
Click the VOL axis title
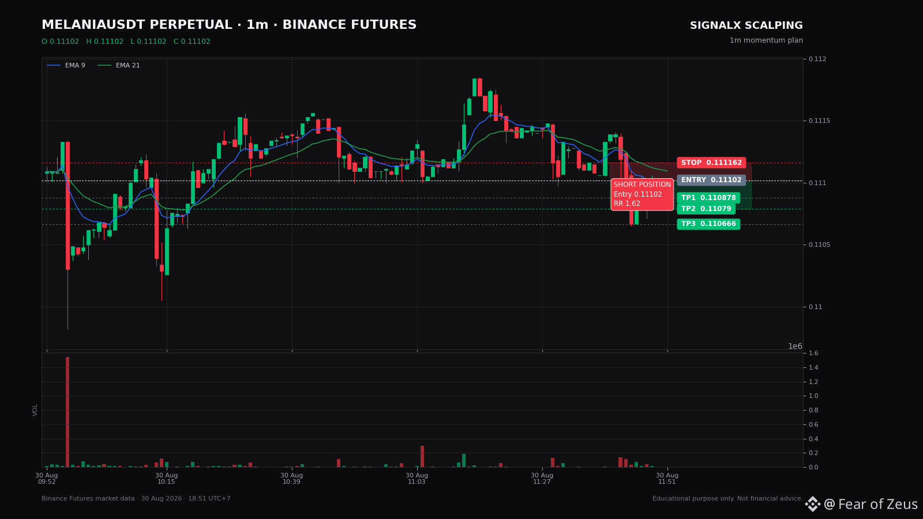click(35, 410)
